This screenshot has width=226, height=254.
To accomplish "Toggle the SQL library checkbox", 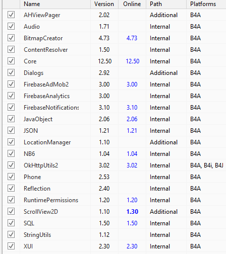I will (11, 223).
